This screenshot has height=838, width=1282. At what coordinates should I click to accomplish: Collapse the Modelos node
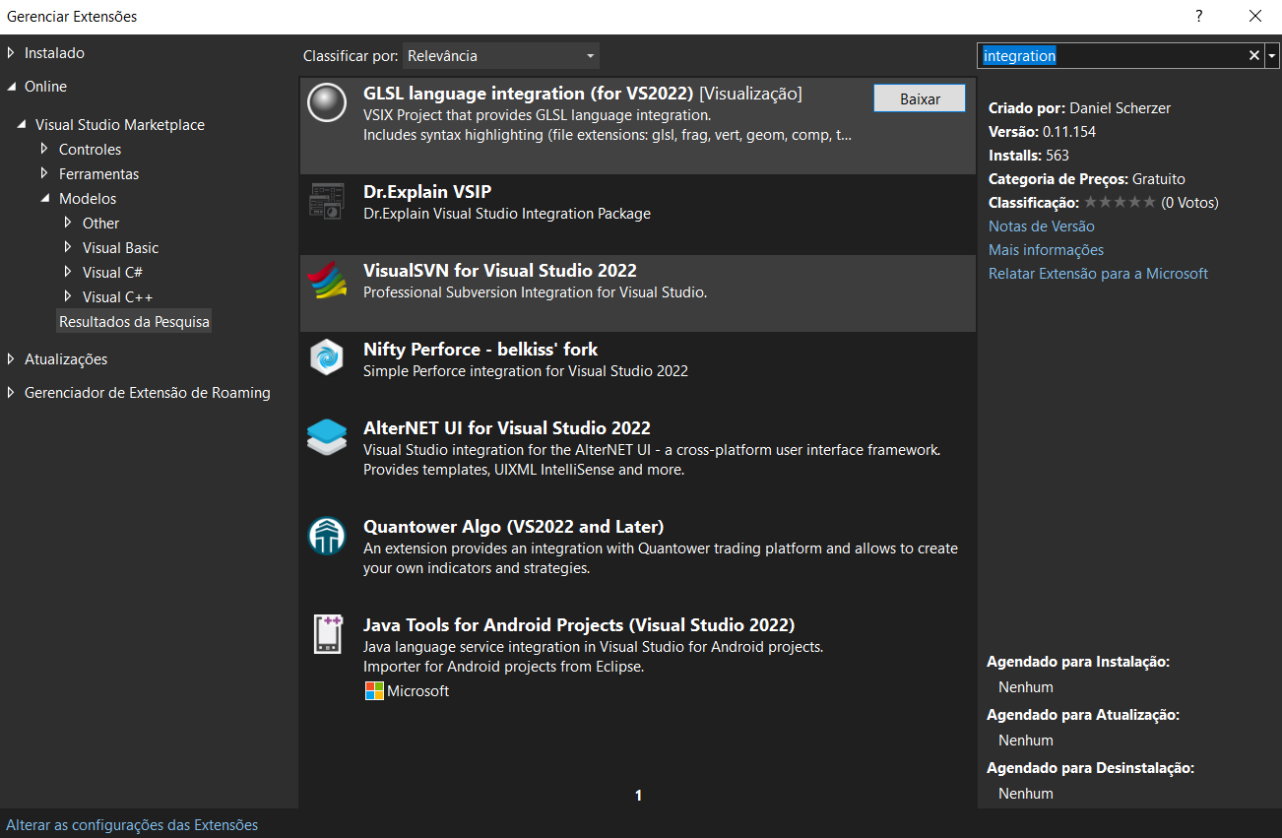point(44,199)
